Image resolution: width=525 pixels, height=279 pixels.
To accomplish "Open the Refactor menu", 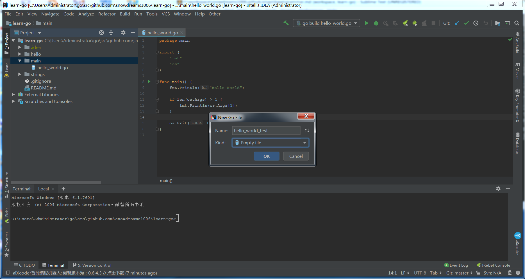I will coord(107,14).
